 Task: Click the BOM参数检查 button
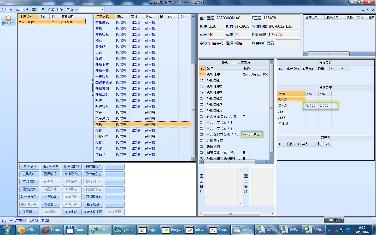pyautogui.click(x=93, y=212)
